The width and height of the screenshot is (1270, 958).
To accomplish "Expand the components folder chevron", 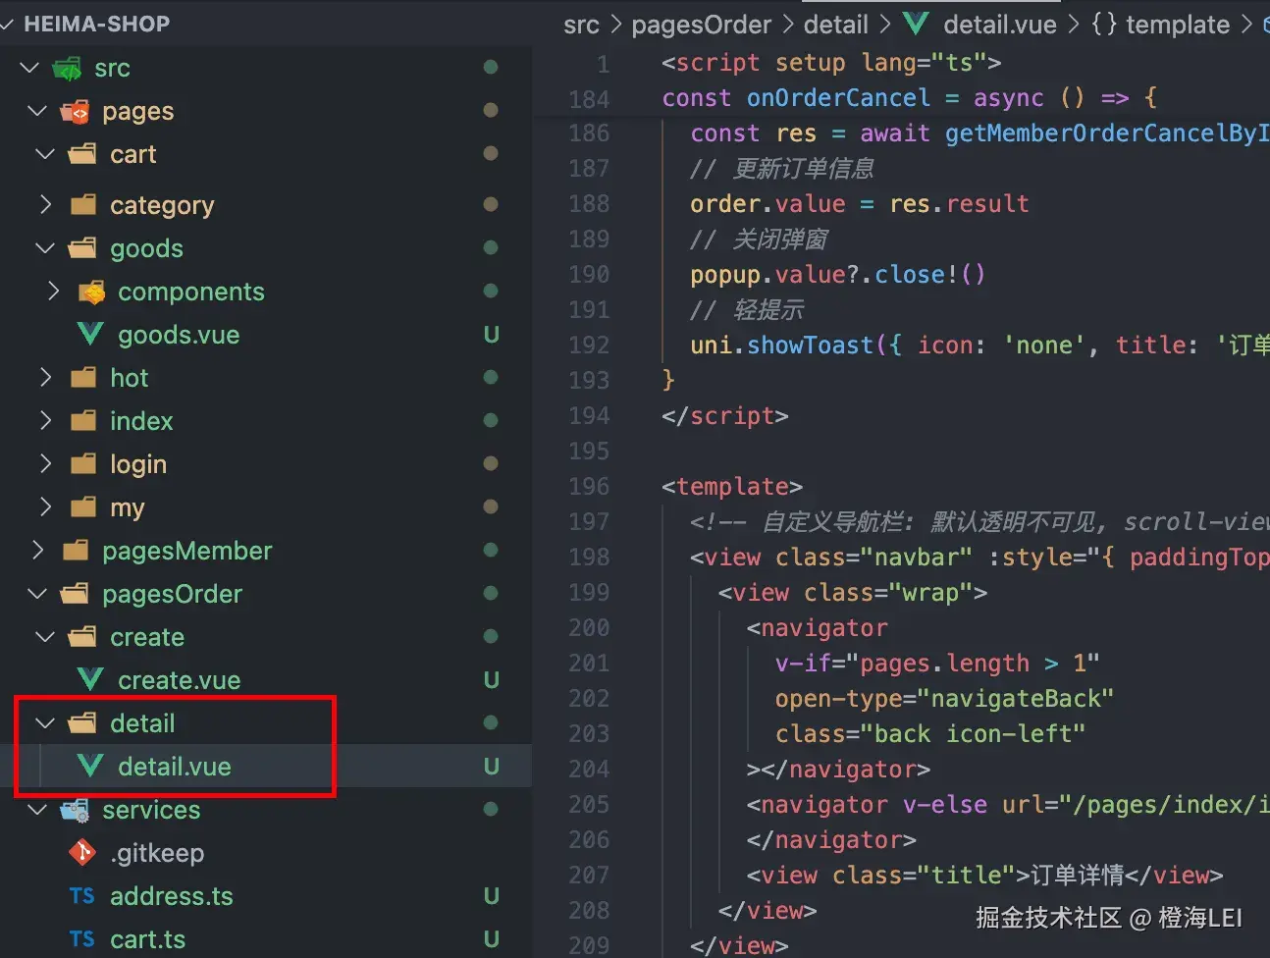I will pos(53,292).
